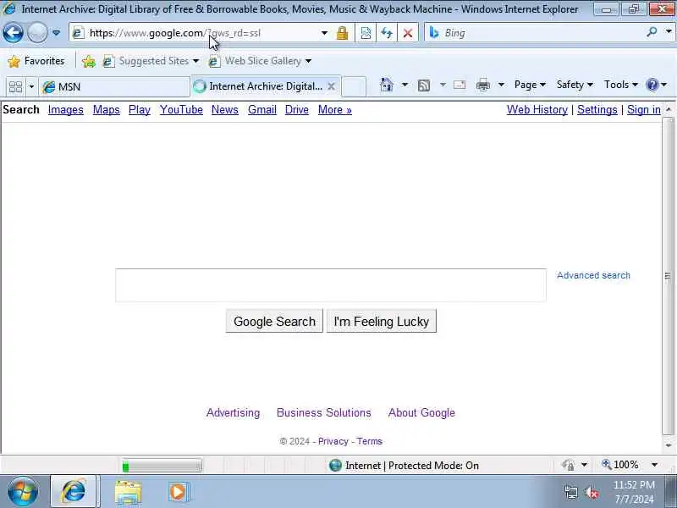Open the Web History link
677x508 pixels.
(x=537, y=110)
